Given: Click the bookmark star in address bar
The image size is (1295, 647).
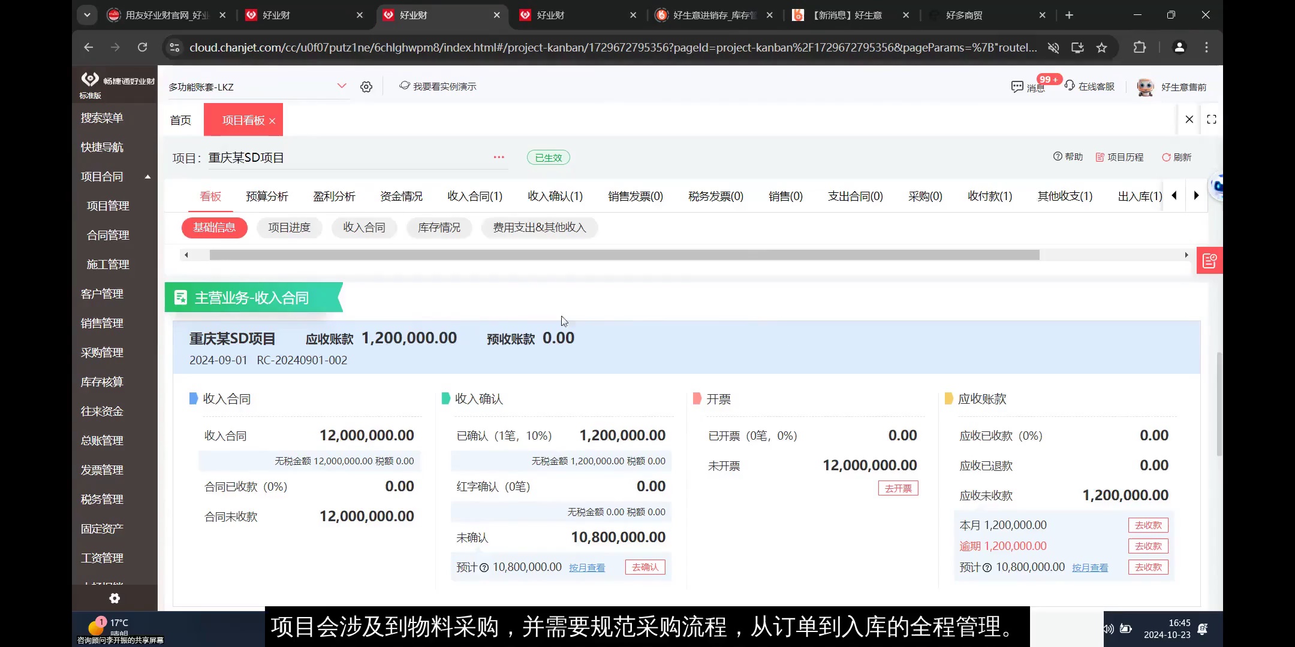Looking at the screenshot, I should [x=1101, y=47].
